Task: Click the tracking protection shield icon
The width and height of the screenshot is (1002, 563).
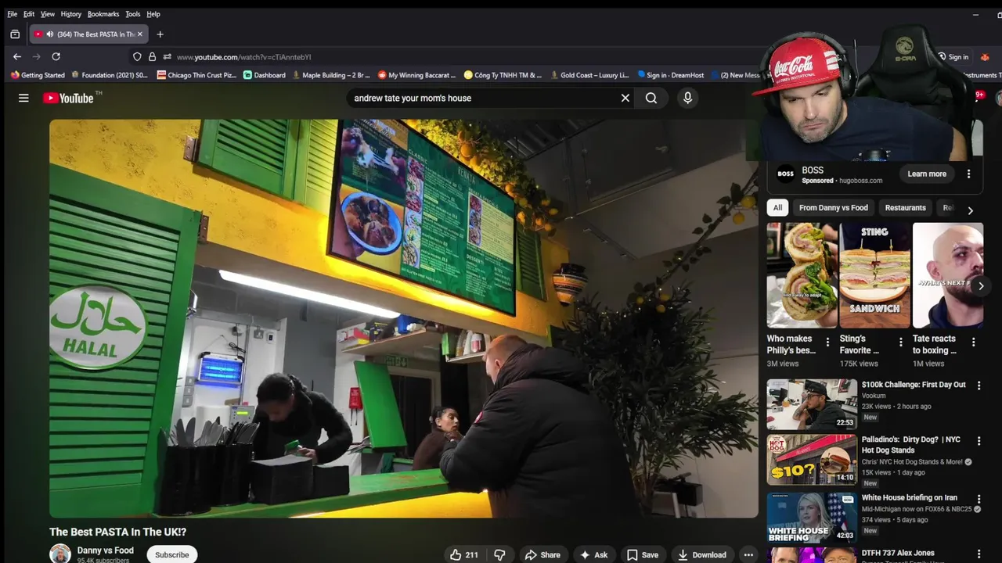Action: pyautogui.click(x=137, y=56)
